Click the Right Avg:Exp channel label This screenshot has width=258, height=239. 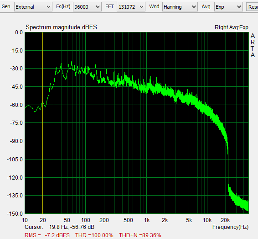tap(232, 27)
